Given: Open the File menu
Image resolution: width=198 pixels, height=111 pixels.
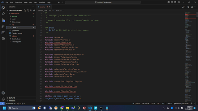Looking at the screenshot, I should [x=7, y=2].
